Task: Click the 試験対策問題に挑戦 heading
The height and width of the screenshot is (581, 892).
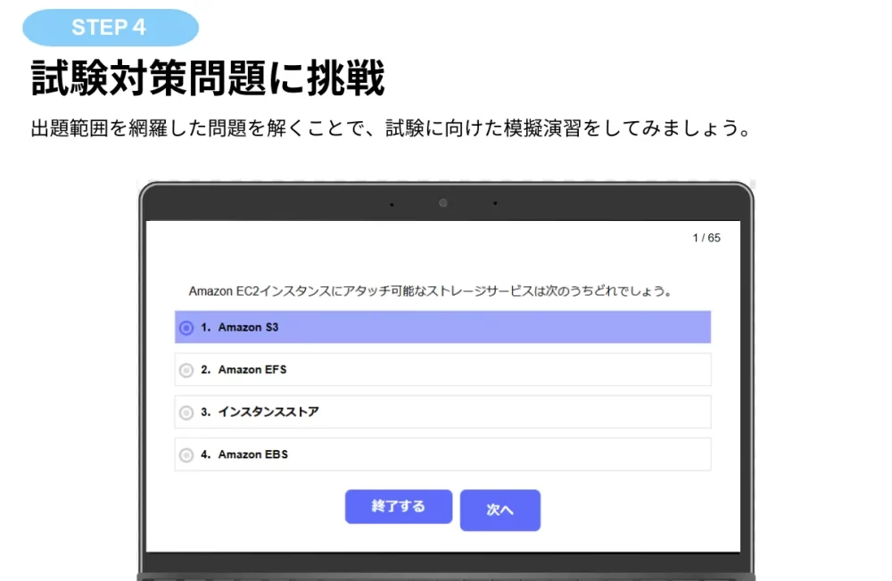Action: click(x=208, y=79)
